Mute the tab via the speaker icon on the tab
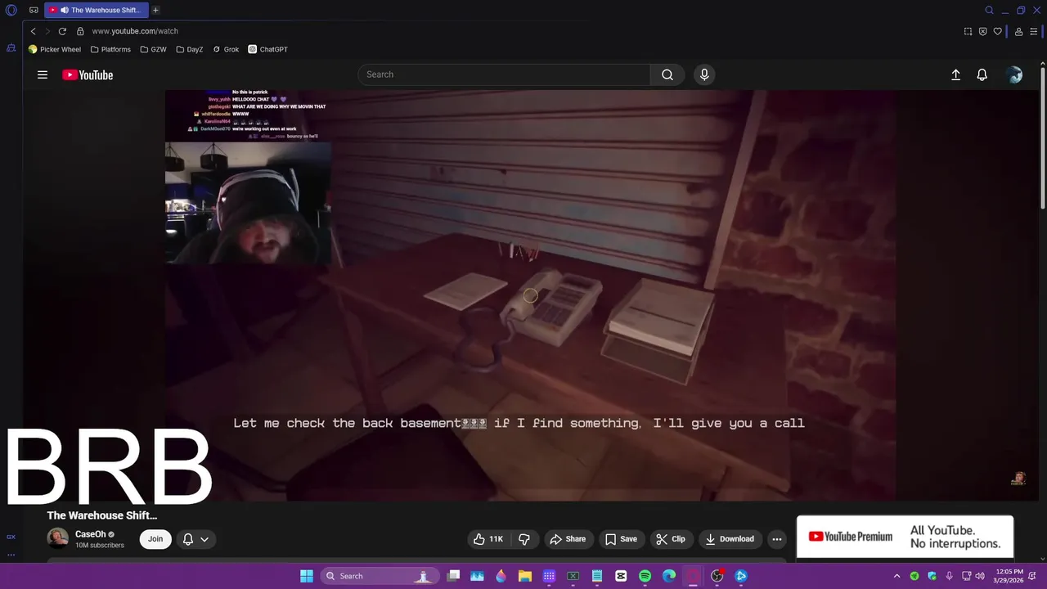The image size is (1047, 589). point(64,11)
